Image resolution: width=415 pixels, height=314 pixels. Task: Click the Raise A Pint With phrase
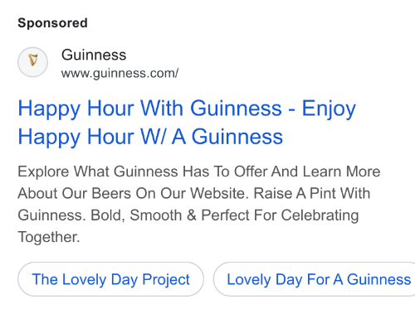point(312,193)
